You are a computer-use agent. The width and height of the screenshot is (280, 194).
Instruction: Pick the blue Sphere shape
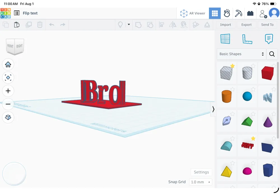[247, 96]
